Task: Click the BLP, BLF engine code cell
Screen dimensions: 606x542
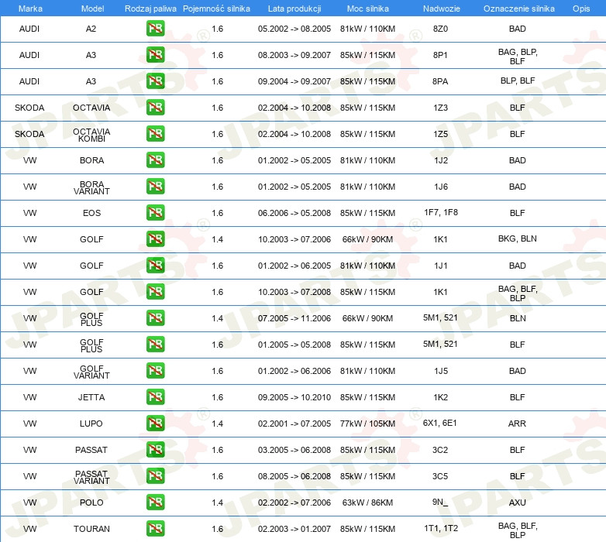Action: pyautogui.click(x=518, y=81)
